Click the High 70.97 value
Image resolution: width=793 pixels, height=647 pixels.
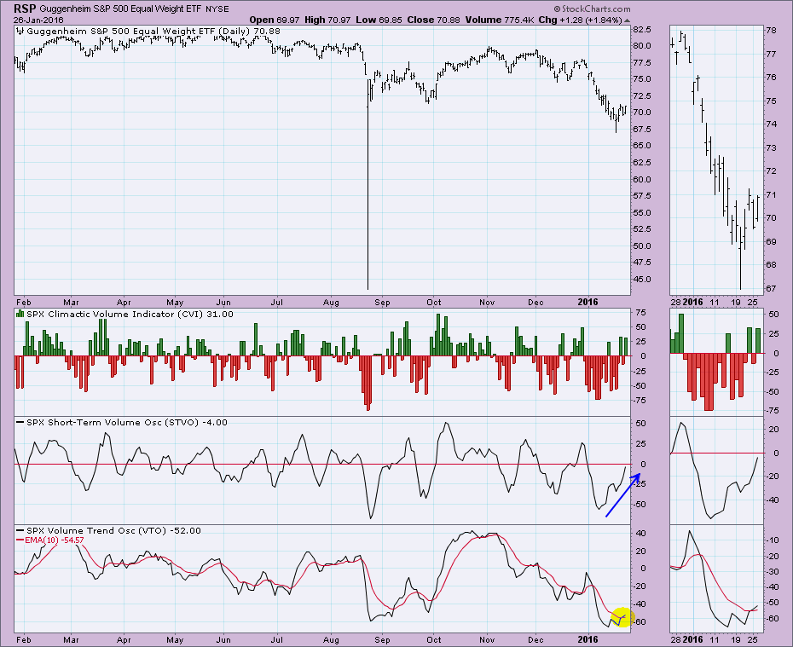coord(327,20)
